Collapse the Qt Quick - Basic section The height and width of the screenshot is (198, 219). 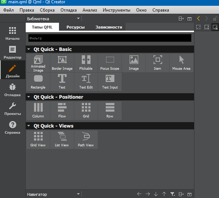tap(29, 49)
